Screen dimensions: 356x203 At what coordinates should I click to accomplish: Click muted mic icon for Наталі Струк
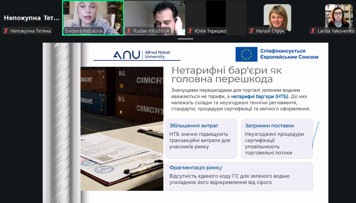252,31
